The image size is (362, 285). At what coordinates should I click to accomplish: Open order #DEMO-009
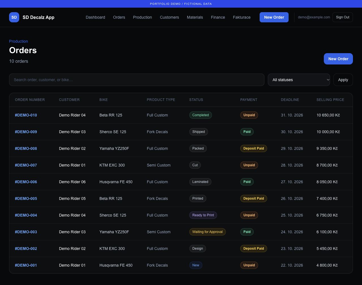click(x=26, y=132)
